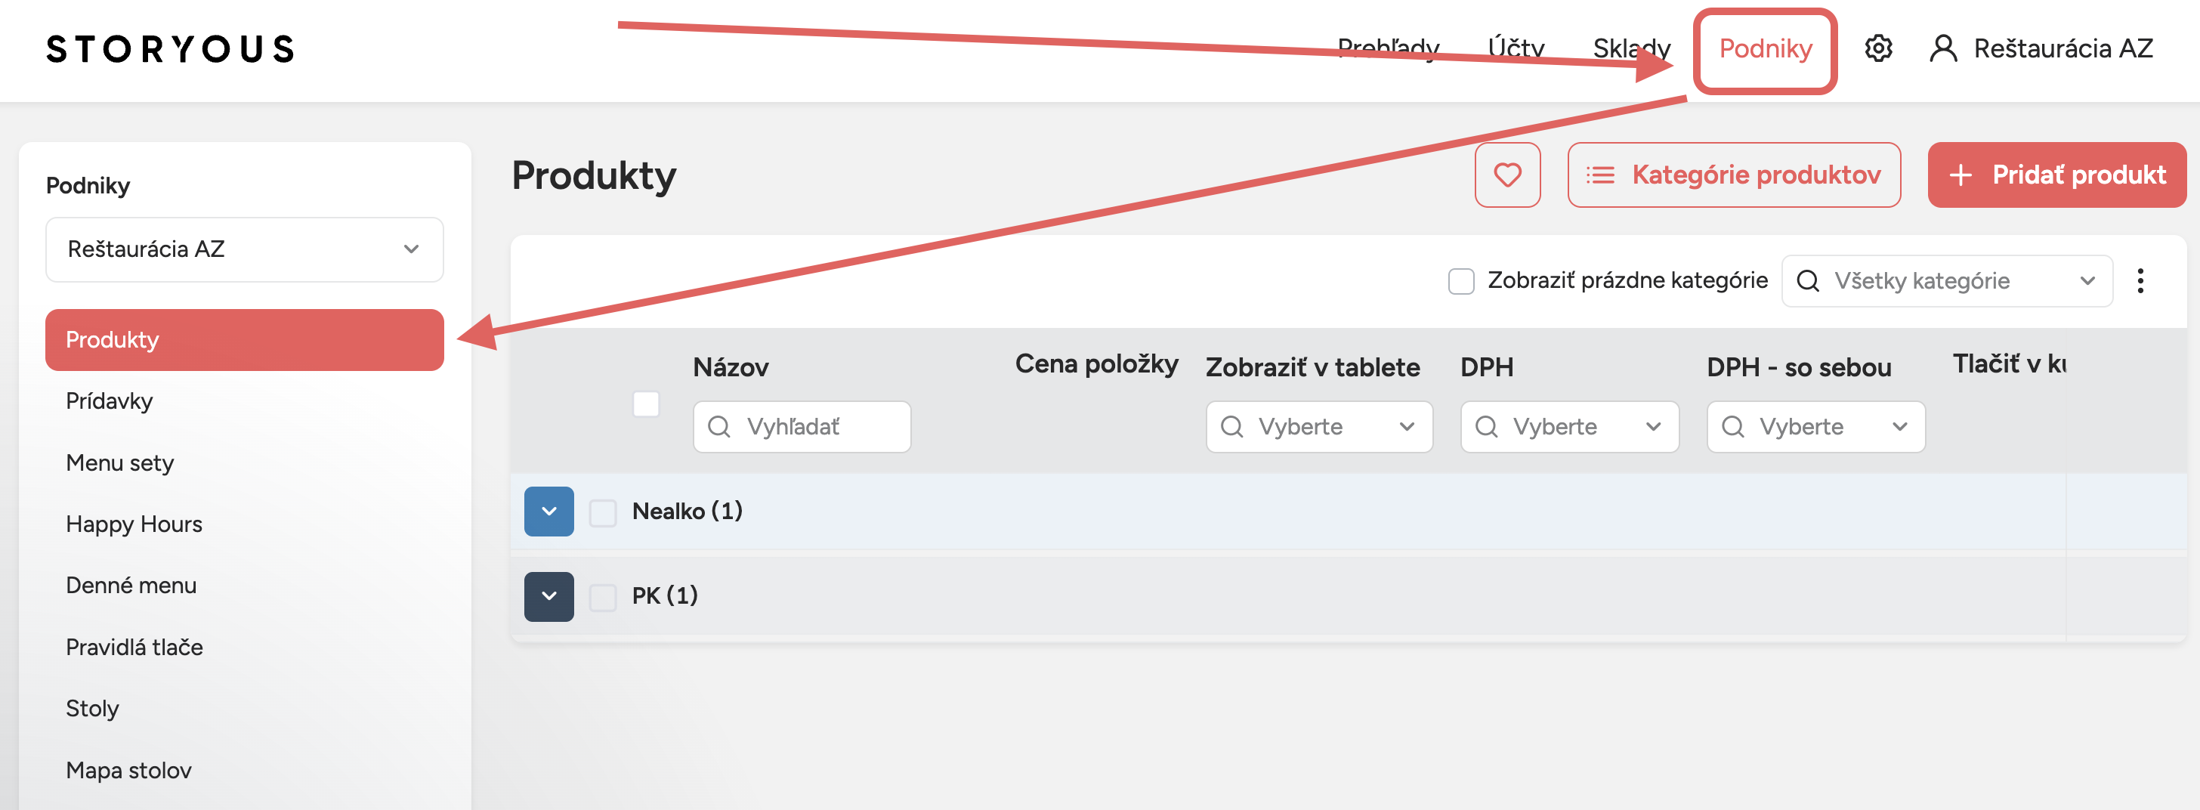The height and width of the screenshot is (810, 2200).
Task: Click the magnifier icon in Vyhľadať field
Action: pyautogui.click(x=719, y=426)
